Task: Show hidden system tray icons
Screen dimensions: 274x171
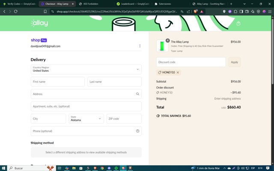Action: (224, 168)
